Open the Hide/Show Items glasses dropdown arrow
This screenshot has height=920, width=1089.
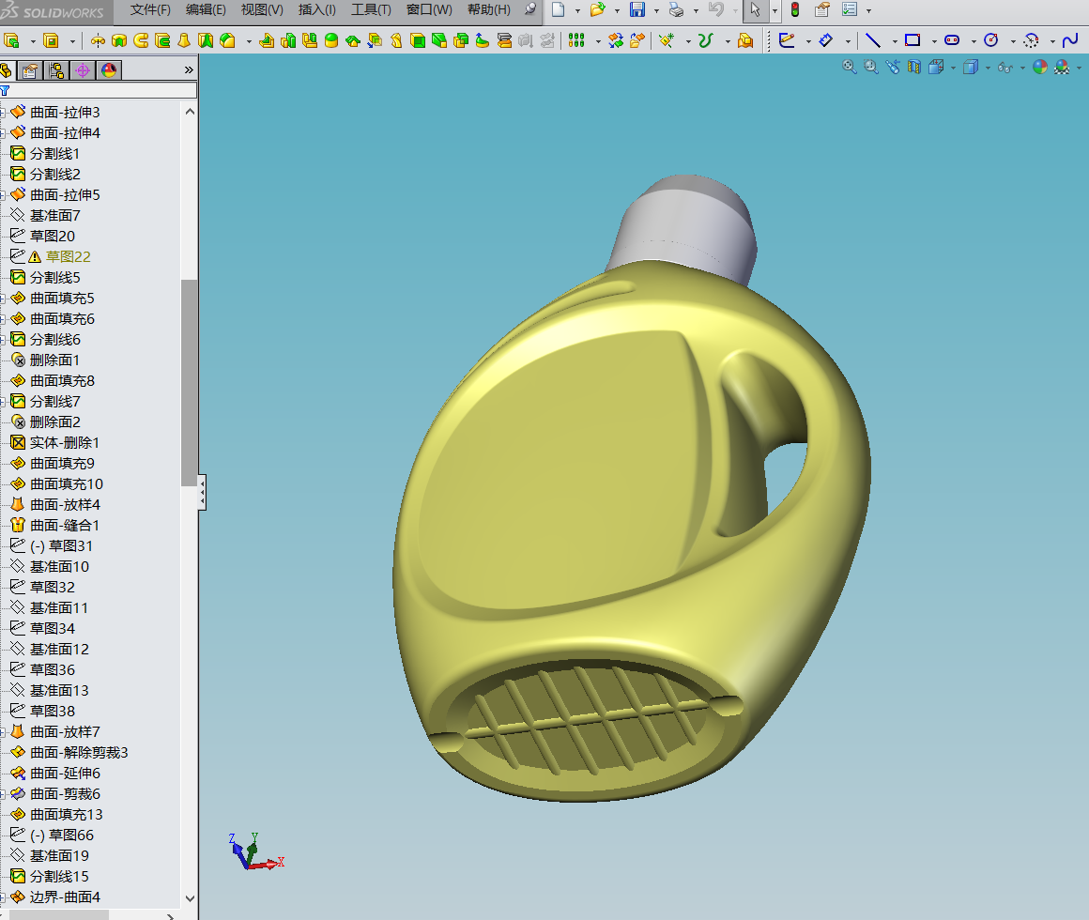(1022, 68)
